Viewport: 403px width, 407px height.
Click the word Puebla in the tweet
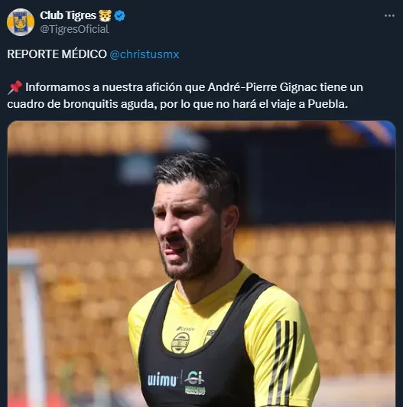[327, 104]
